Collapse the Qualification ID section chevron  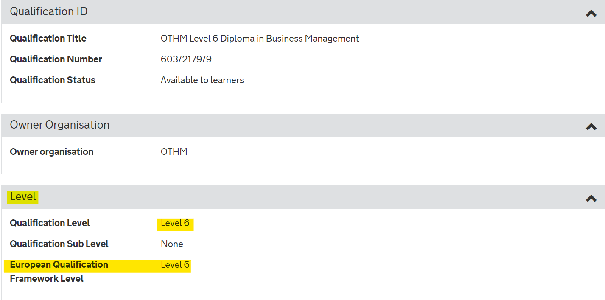[x=591, y=14]
